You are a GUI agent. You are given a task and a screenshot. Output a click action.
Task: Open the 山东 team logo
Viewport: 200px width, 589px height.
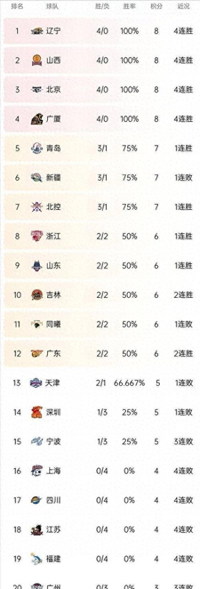[x=36, y=266]
